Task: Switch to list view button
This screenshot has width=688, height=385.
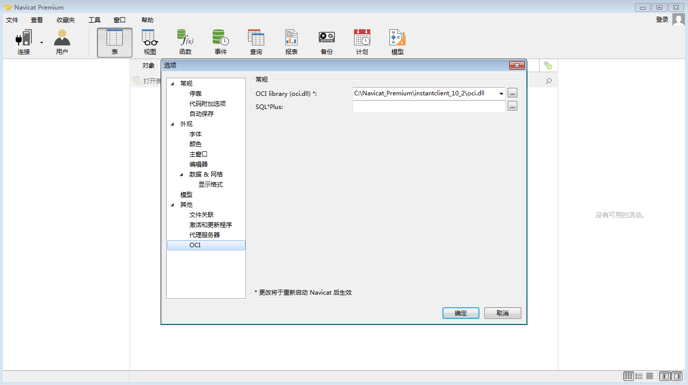Action: coord(639,376)
